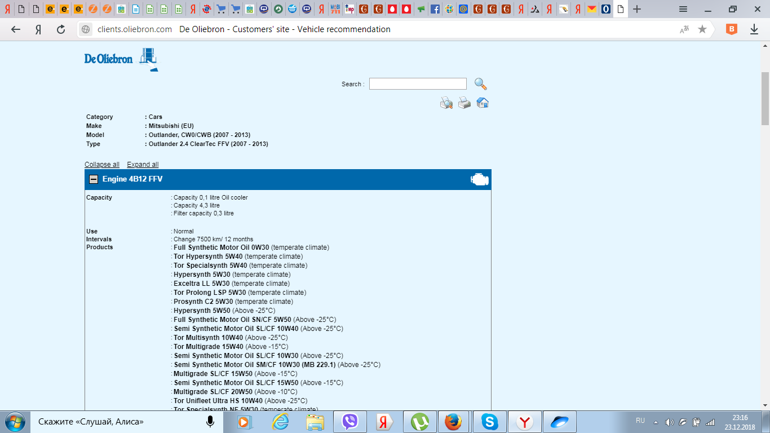Image resolution: width=770 pixels, height=433 pixels.
Task: Select the active blank-page tab
Action: (x=621, y=9)
